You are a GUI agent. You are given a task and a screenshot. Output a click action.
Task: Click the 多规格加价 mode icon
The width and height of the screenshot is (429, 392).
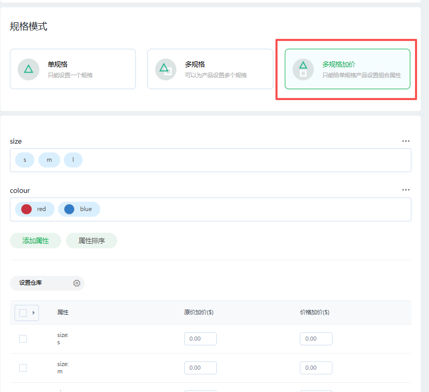point(303,69)
